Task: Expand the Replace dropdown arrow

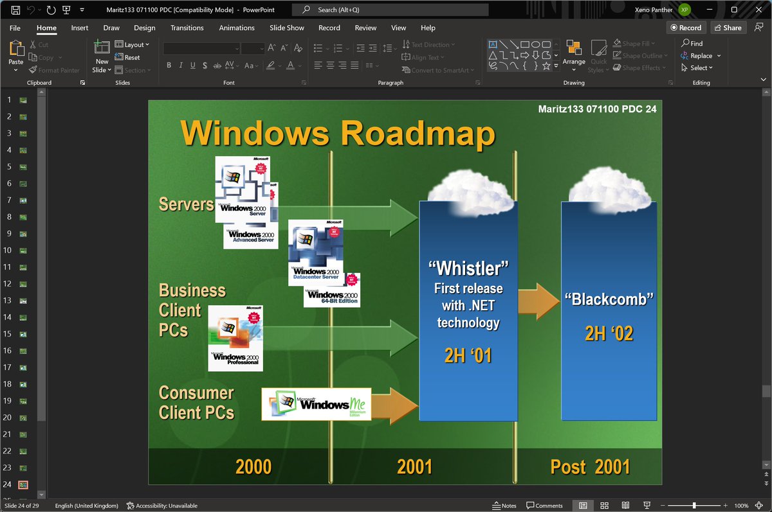Action: (719, 56)
